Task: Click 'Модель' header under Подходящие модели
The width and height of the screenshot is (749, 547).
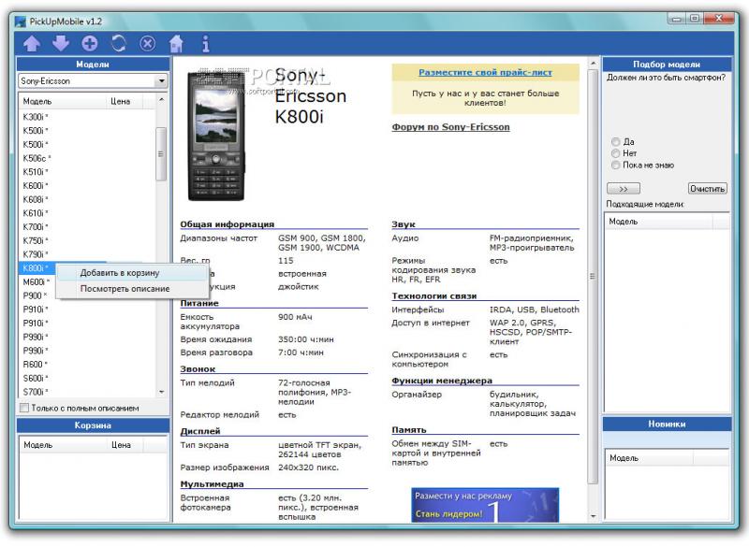Action: coord(659,222)
